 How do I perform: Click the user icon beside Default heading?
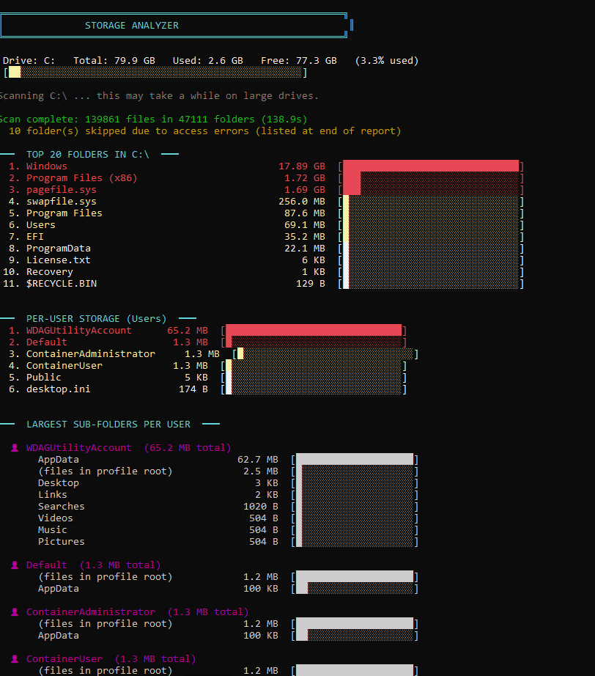(x=15, y=565)
